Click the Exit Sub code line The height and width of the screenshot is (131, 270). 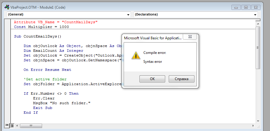click(42, 108)
